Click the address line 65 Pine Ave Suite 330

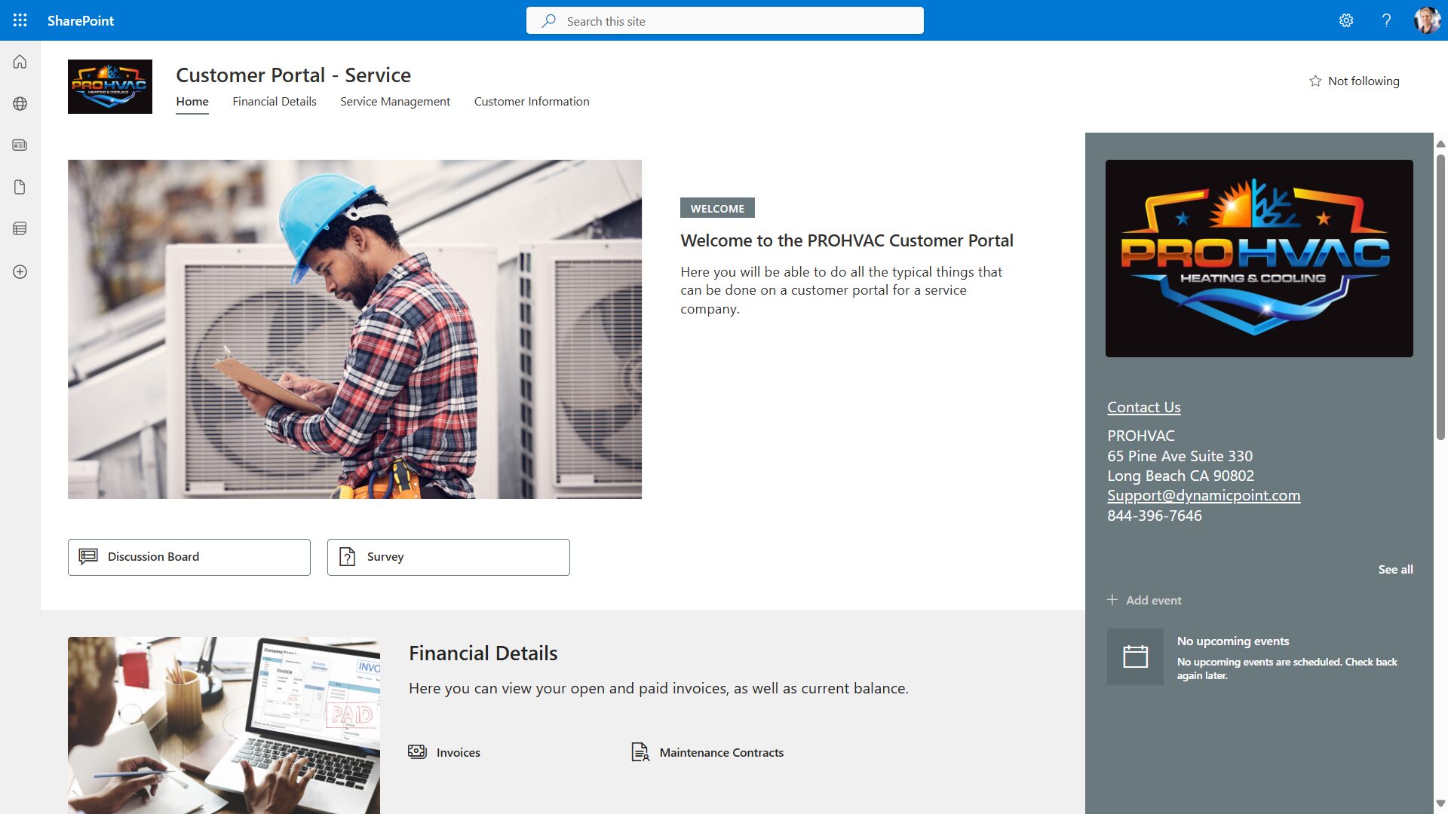click(1180, 456)
